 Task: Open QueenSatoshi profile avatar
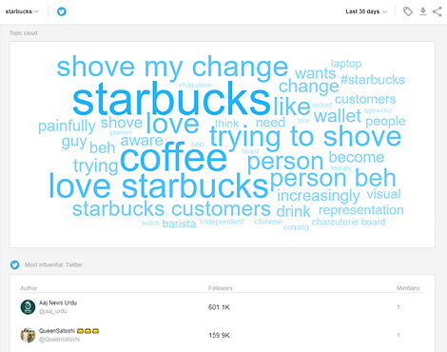pos(28,335)
